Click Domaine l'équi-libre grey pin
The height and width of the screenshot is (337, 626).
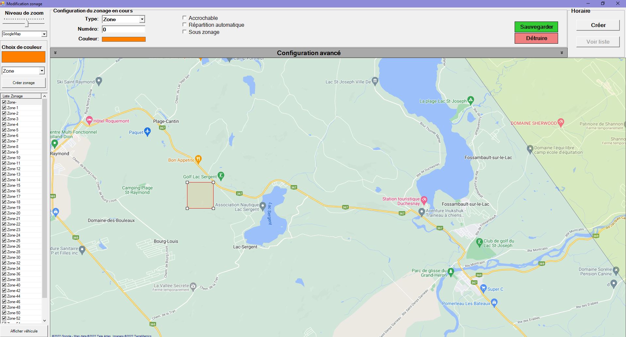[x=530, y=149]
